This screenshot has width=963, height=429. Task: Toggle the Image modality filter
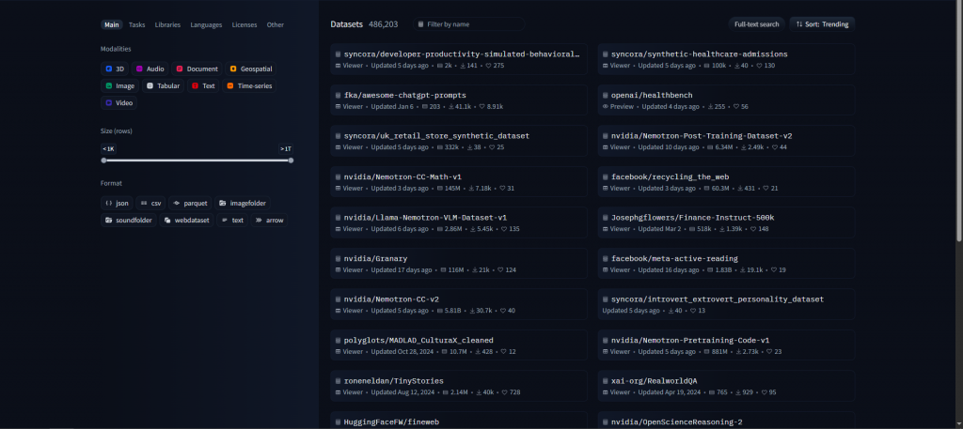click(119, 85)
